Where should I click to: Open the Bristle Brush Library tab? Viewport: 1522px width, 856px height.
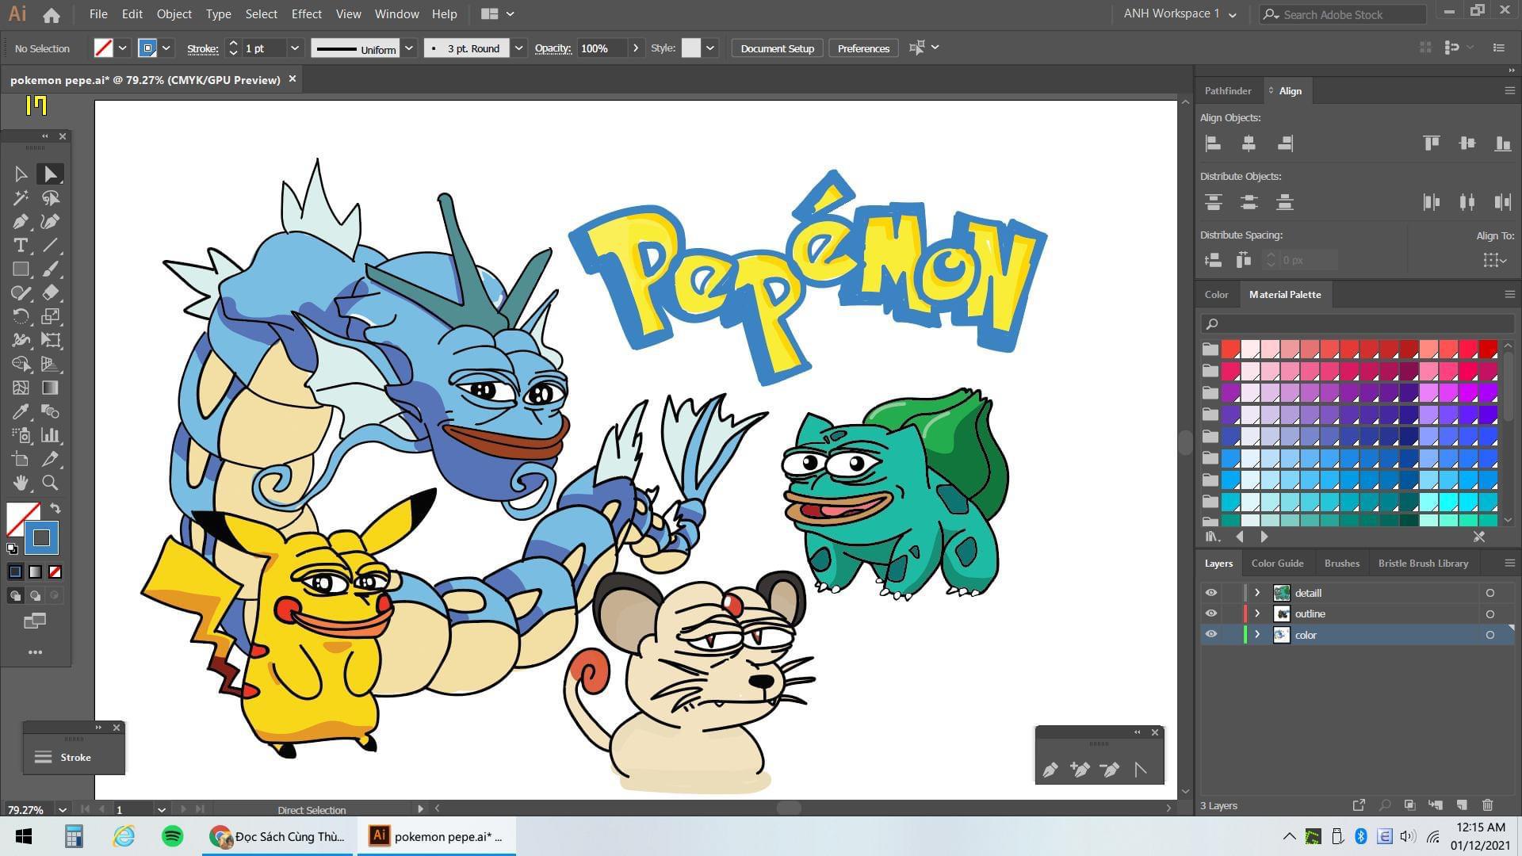pos(1423,564)
